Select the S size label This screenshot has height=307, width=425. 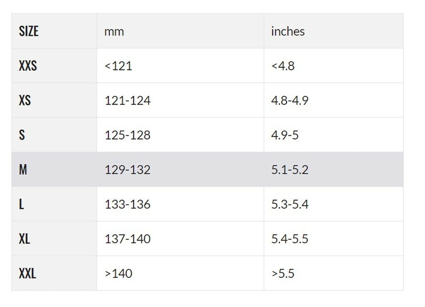[22, 135]
